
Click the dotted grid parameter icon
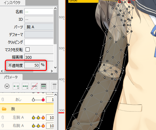click(55, 86)
